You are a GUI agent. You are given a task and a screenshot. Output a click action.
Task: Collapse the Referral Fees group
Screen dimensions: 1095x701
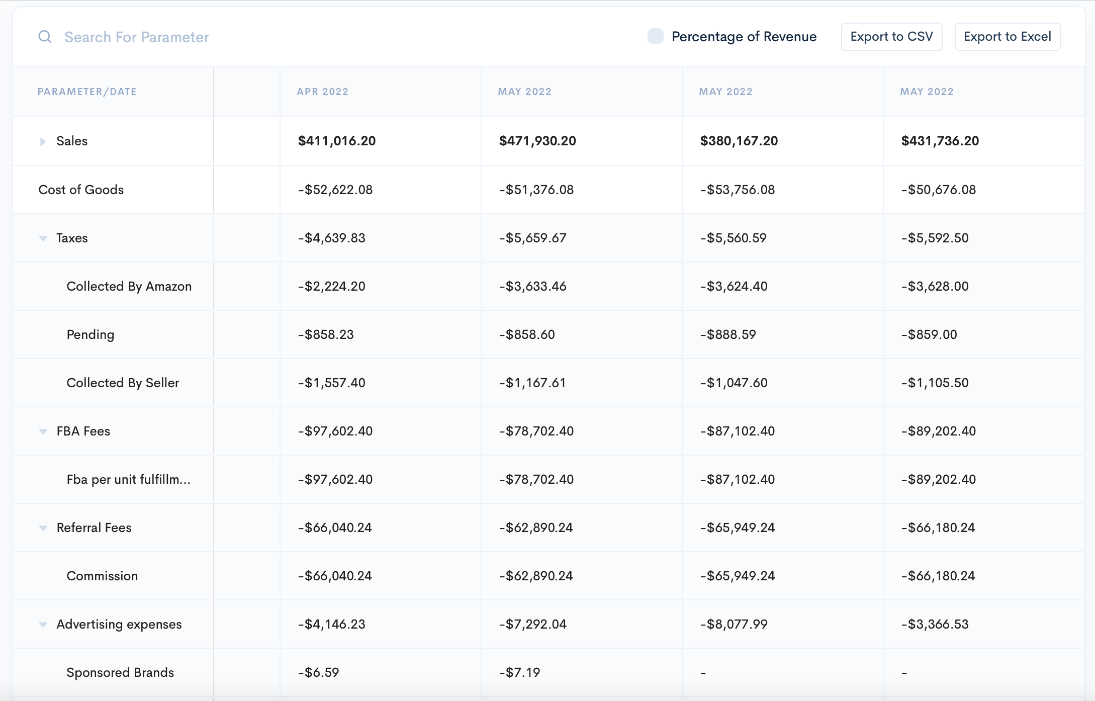pyautogui.click(x=43, y=528)
